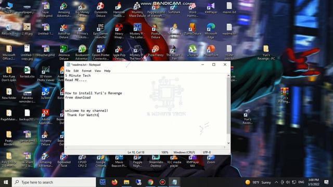Screen dimensions: 333x187
Task: Click the ENG language indicator
Action: tap(301, 182)
